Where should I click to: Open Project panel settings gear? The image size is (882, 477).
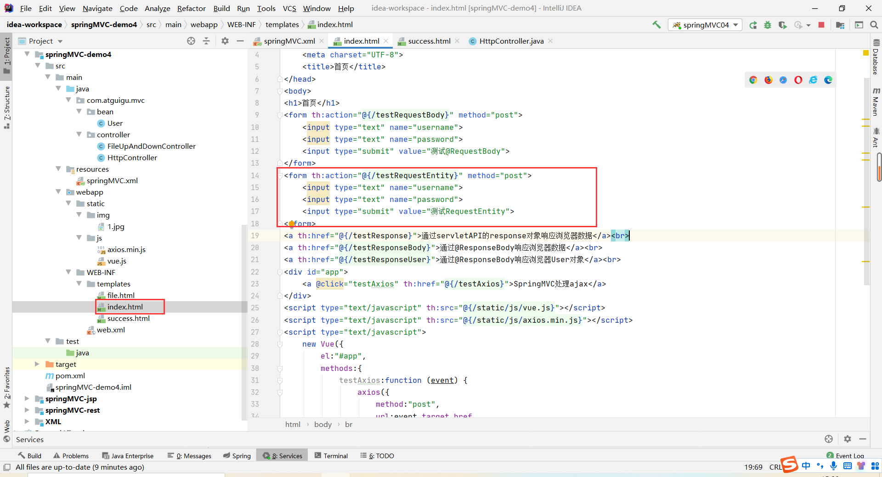[225, 41]
